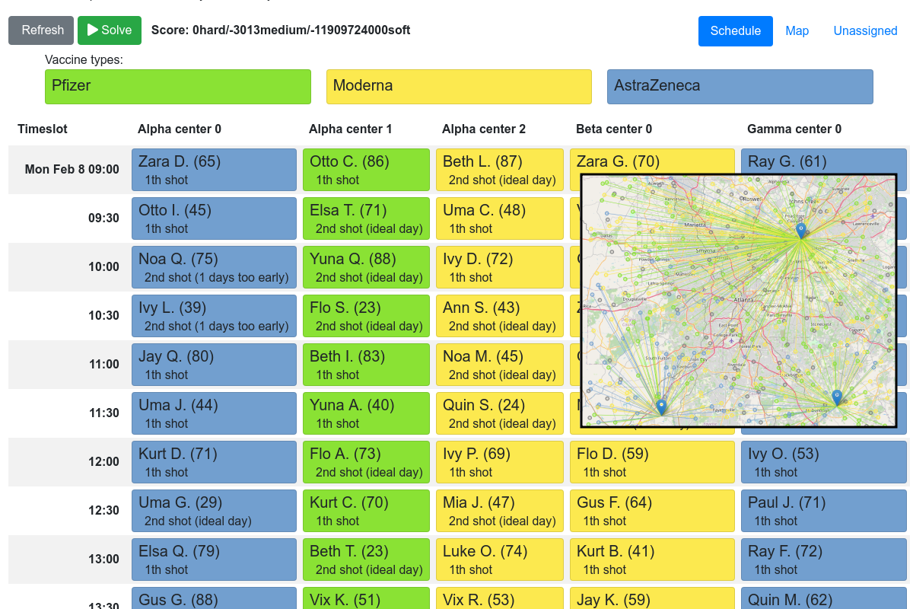Image resolution: width=913 pixels, height=609 pixels.
Task: Click the blue map pin near Fayetteville
Action: (661, 407)
